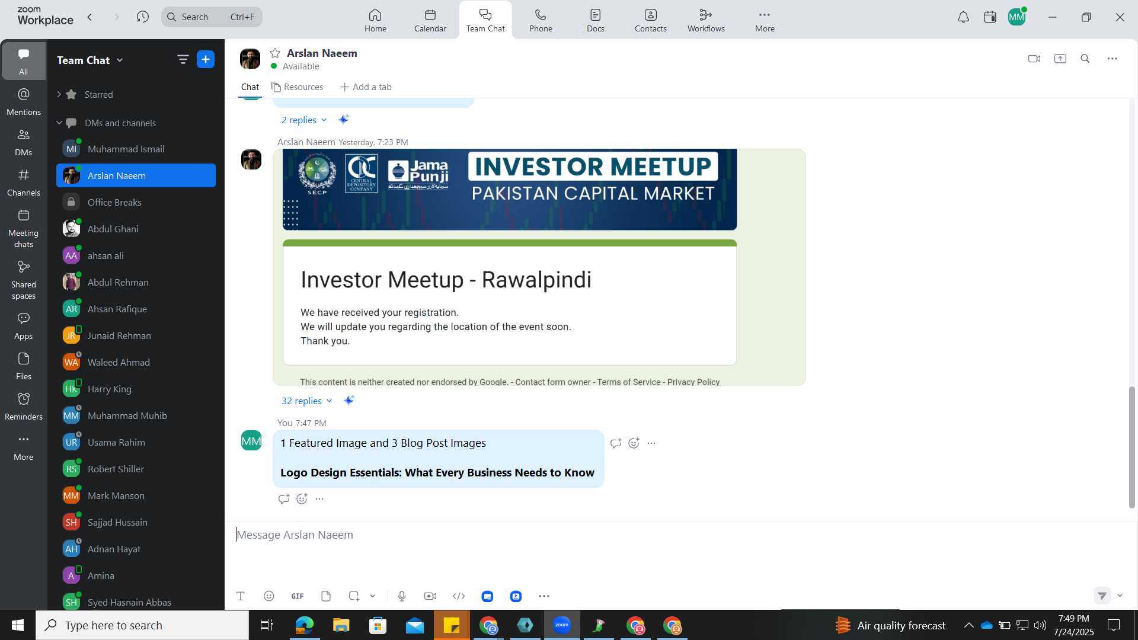The image size is (1138, 640).
Task: Open the Channels sidebar section
Action: (x=24, y=183)
